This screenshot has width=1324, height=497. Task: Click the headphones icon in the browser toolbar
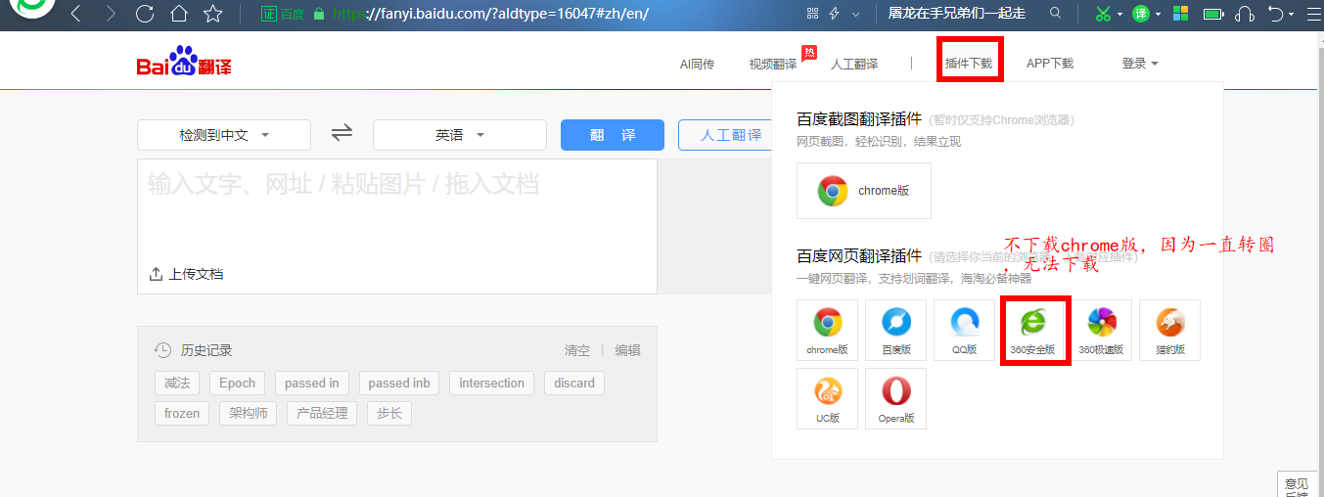point(1245,14)
